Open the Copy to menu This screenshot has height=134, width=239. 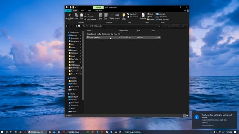tap(106, 17)
